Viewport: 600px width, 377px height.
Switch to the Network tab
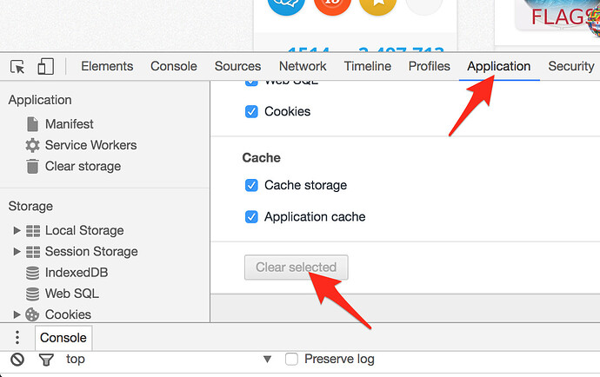(303, 66)
